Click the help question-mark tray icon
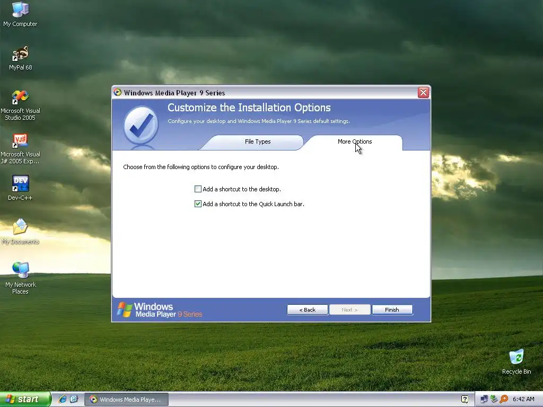Screen dimensions: 543x407 [465, 399]
